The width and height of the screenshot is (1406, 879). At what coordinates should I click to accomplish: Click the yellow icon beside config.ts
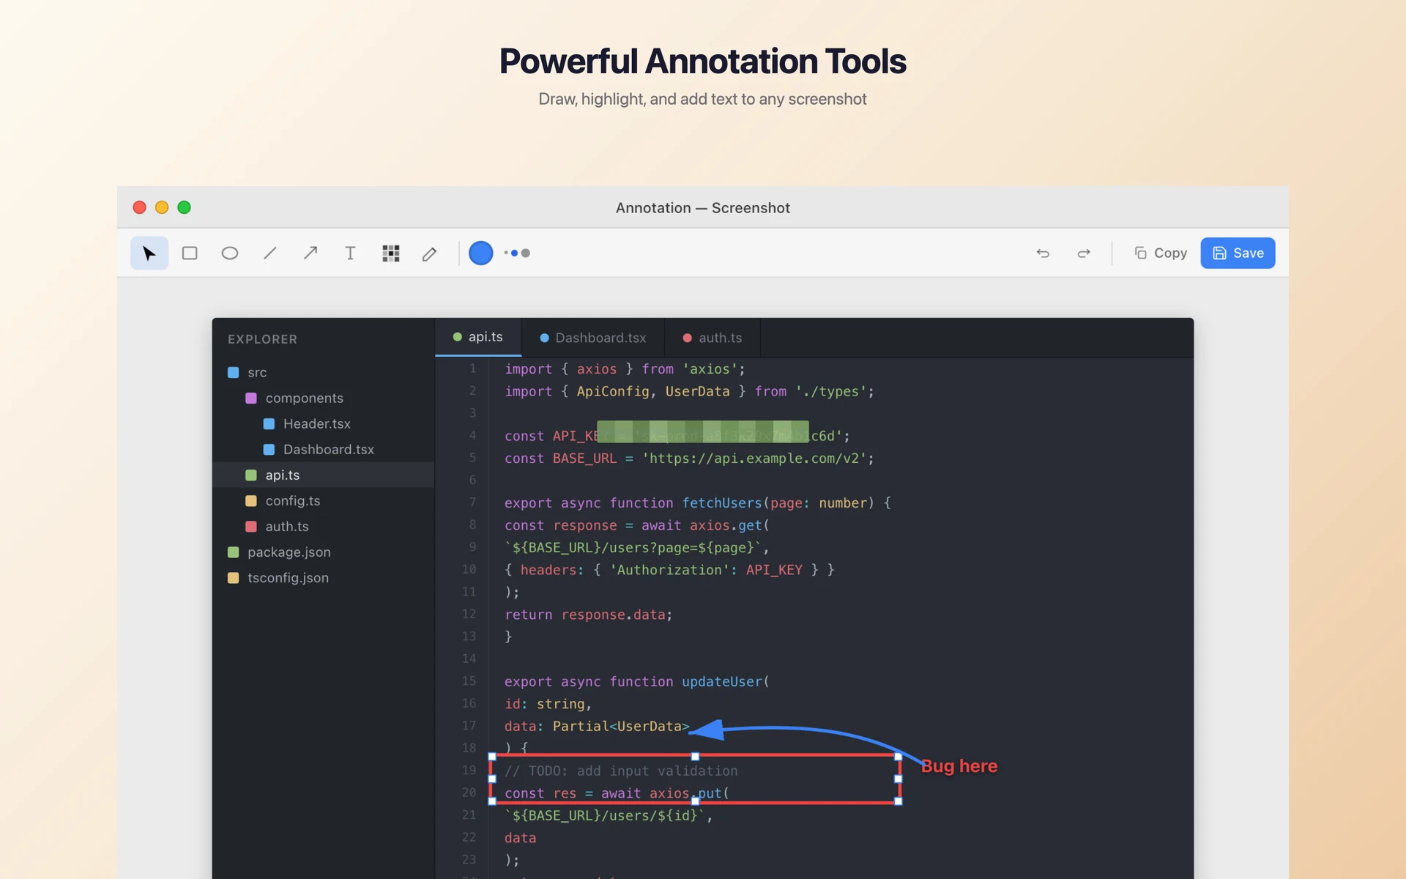coord(251,500)
